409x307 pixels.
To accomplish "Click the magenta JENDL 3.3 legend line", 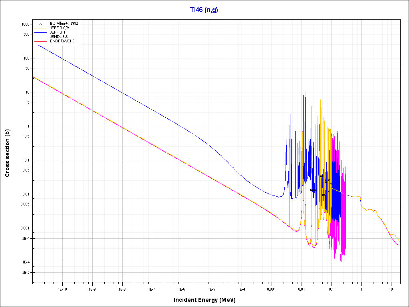I will coord(40,37).
